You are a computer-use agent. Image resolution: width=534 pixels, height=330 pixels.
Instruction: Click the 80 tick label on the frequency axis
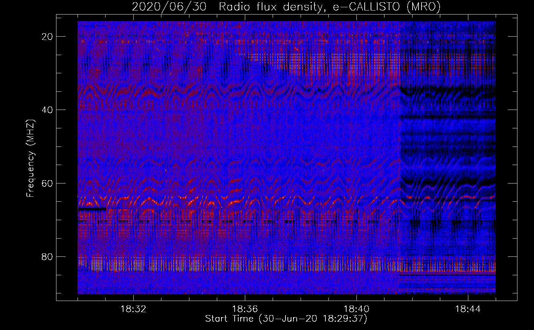point(48,256)
